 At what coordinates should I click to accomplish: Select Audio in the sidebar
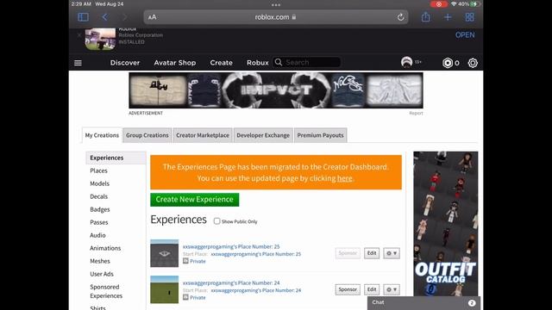pos(97,235)
